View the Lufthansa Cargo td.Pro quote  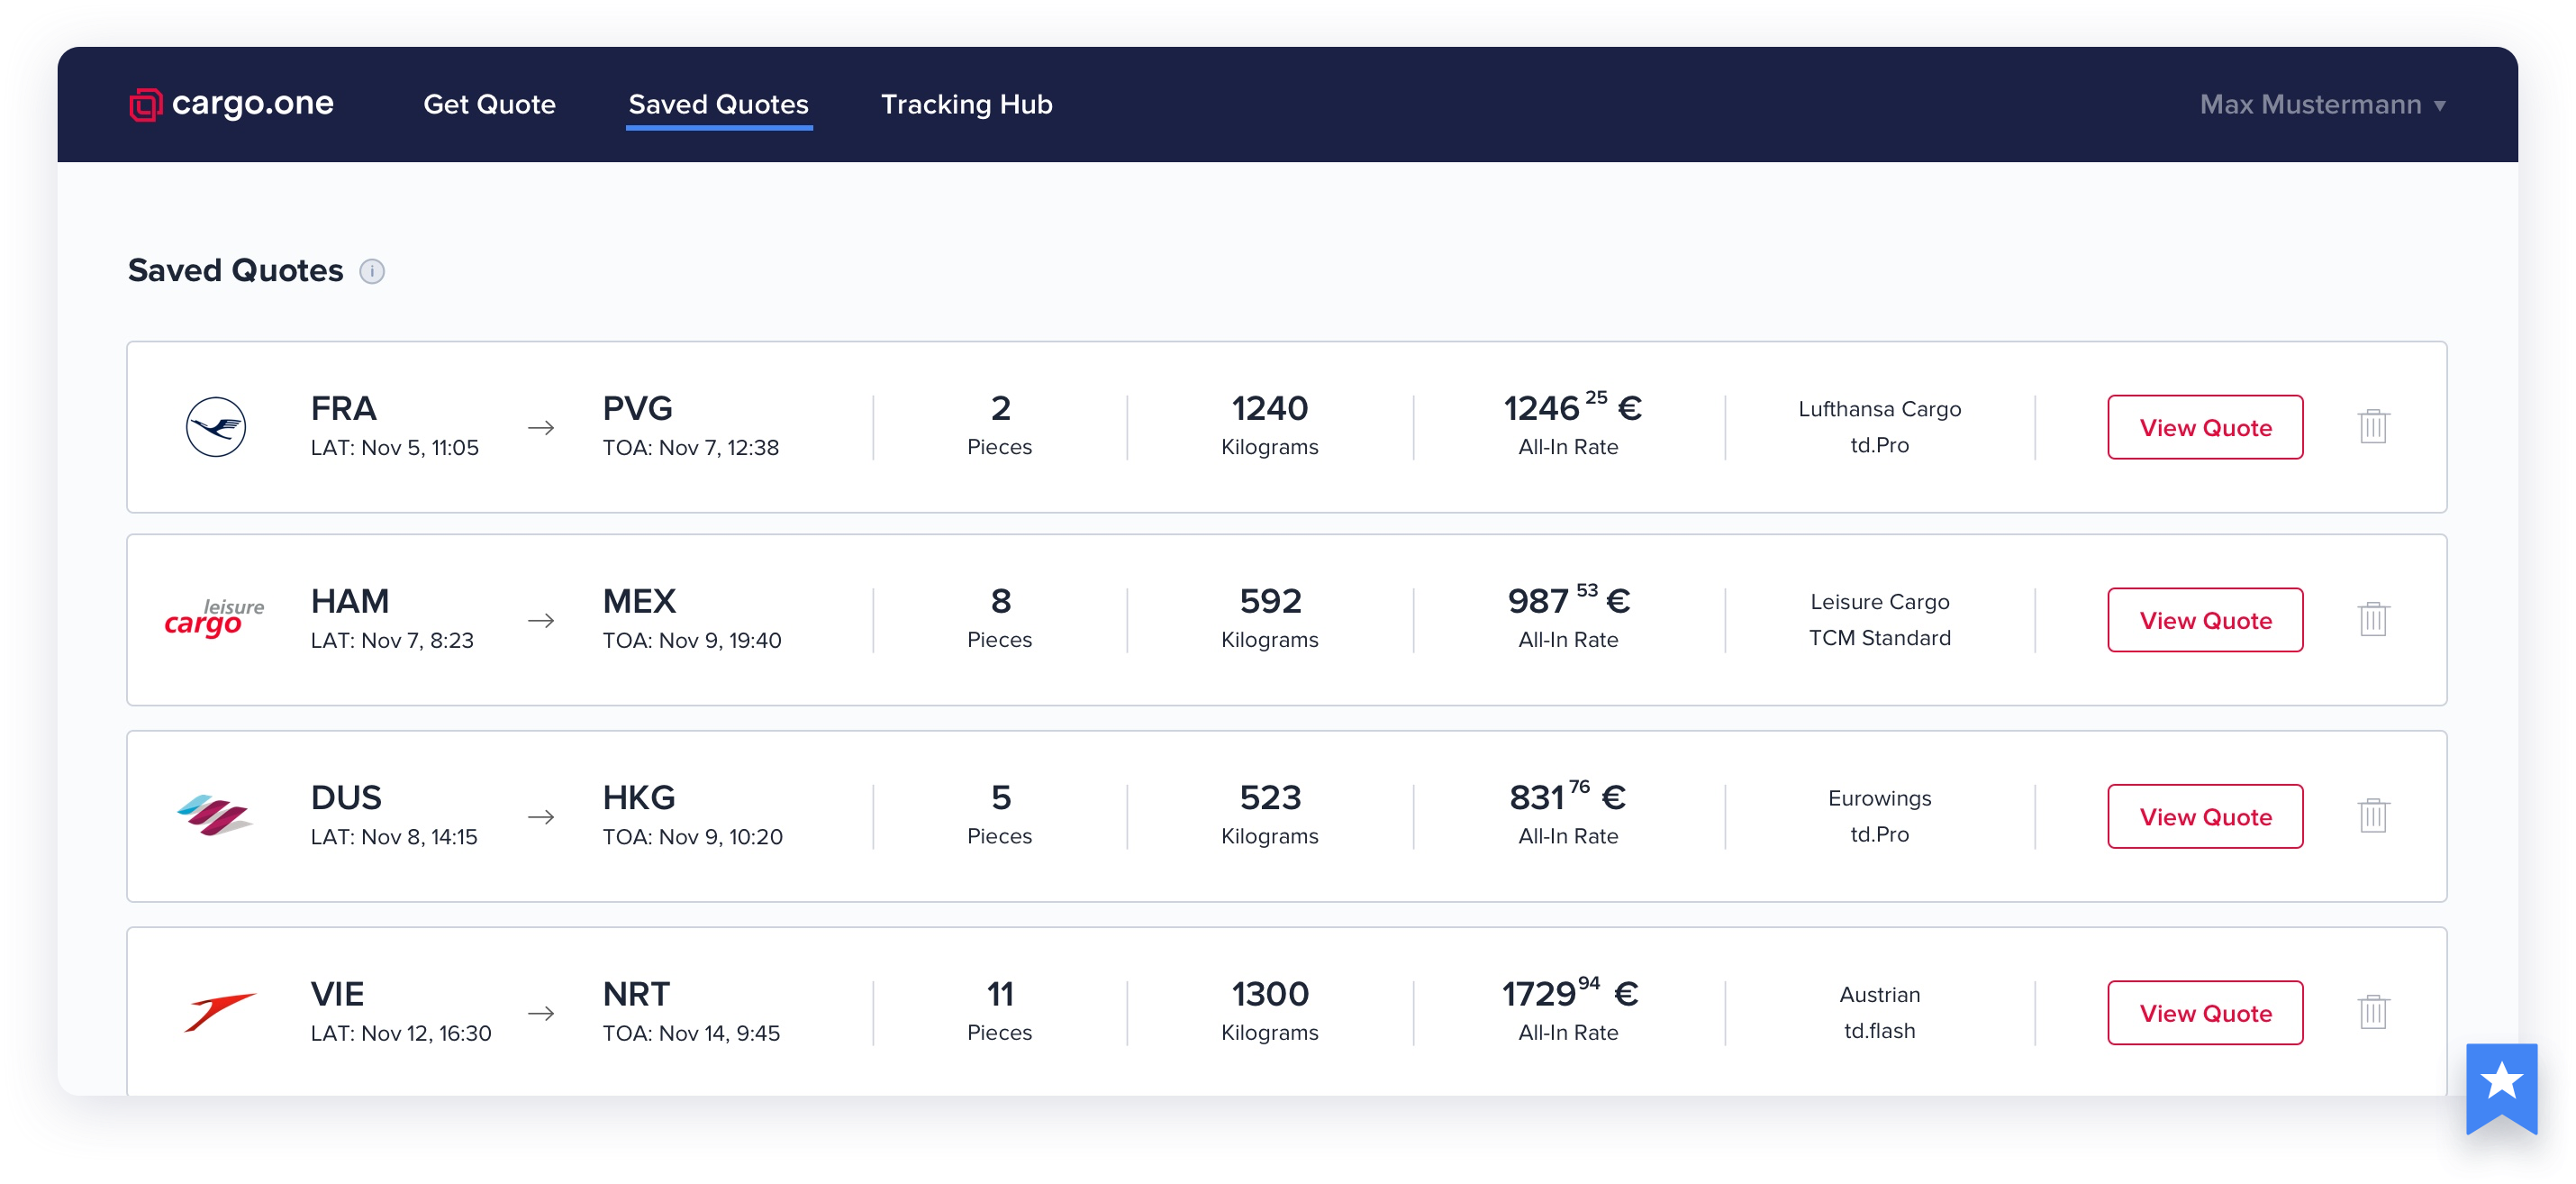[x=2205, y=426]
